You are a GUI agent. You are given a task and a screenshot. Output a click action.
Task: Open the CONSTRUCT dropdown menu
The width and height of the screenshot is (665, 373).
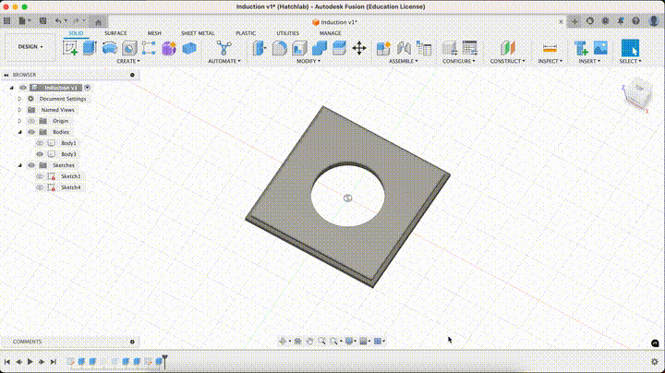(507, 61)
